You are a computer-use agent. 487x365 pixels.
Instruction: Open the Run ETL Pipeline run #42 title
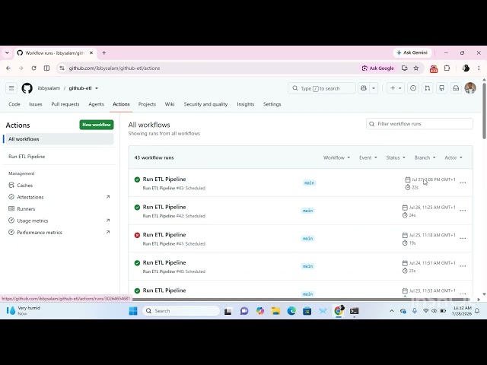coord(164,207)
